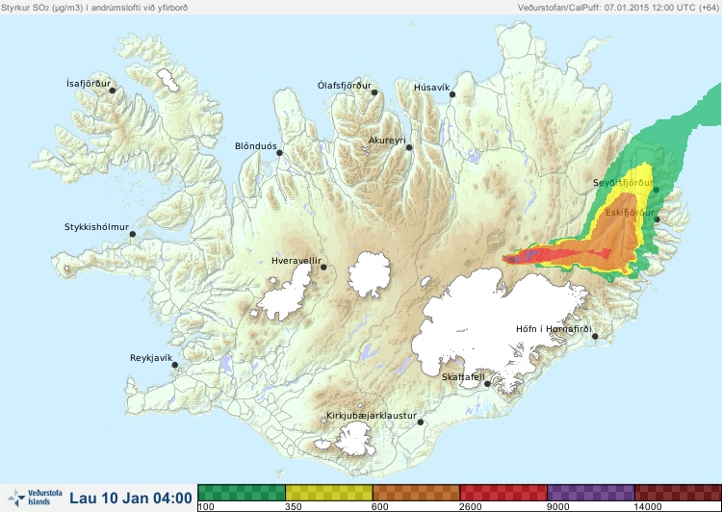Click the Stykkishólmur label
The width and height of the screenshot is (722, 512).
tap(96, 227)
